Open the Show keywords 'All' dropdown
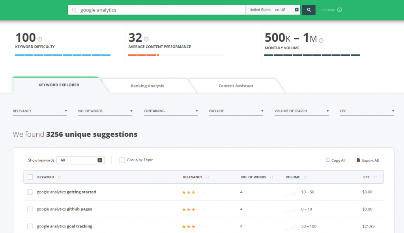 click(80, 160)
